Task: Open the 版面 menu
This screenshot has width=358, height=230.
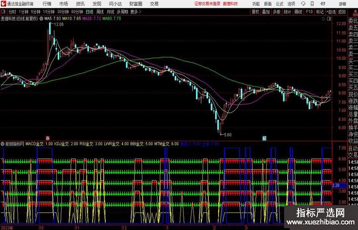Action: [x=268, y=4]
